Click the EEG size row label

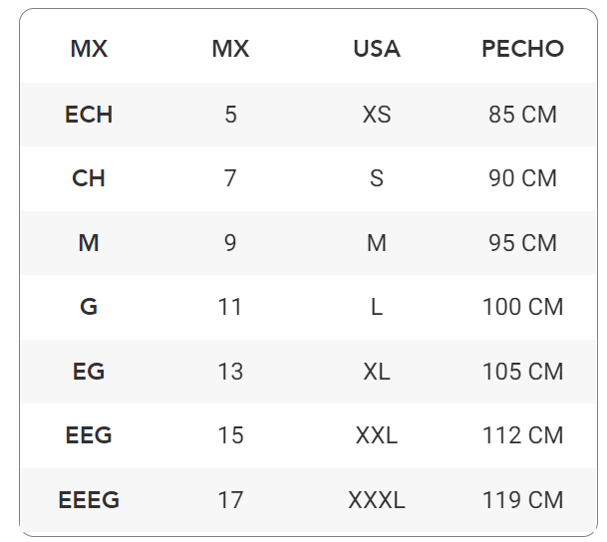(x=89, y=435)
